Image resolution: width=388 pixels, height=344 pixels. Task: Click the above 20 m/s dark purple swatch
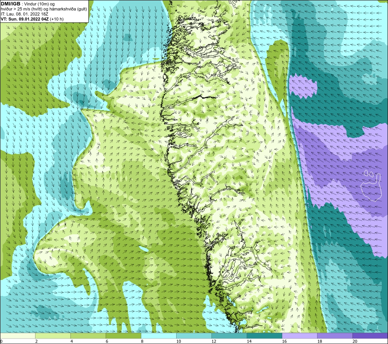(370, 335)
